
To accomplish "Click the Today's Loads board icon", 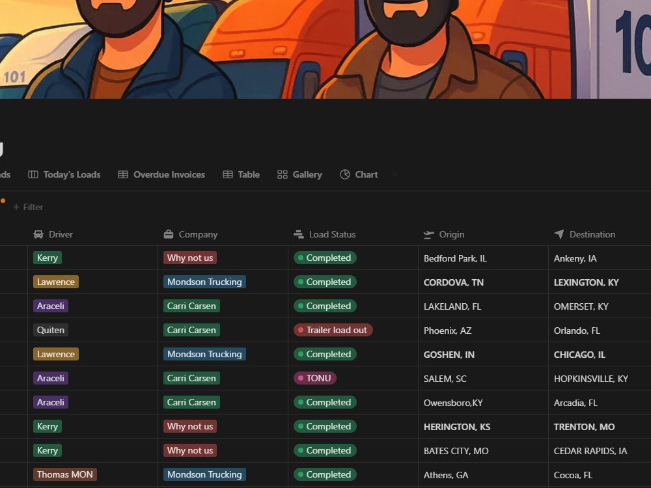I will point(33,174).
